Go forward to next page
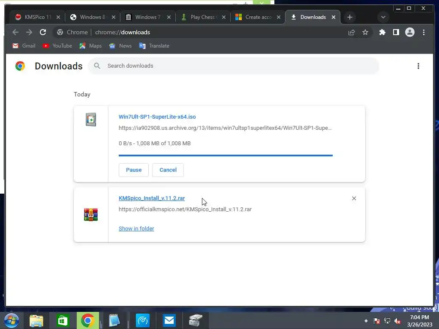This screenshot has width=439, height=329. [x=29, y=32]
